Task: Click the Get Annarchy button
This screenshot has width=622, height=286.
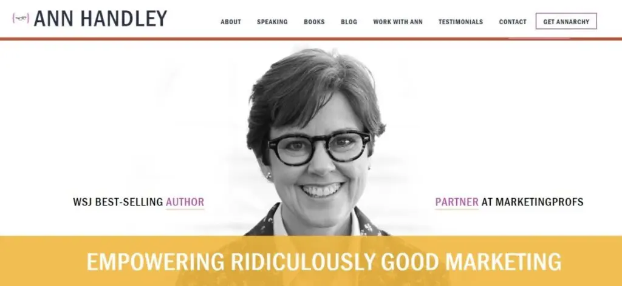Action: tap(566, 21)
